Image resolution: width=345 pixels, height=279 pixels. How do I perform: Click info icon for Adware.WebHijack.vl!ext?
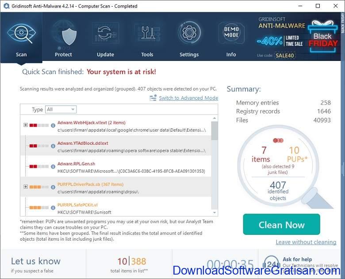[x=53, y=125]
